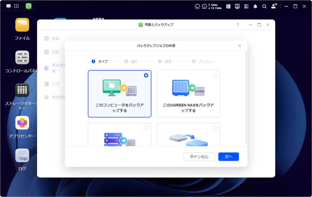This screenshot has height=197, width=312.
Task: Click step 1 タイプ in wizard
Action: 100,62
